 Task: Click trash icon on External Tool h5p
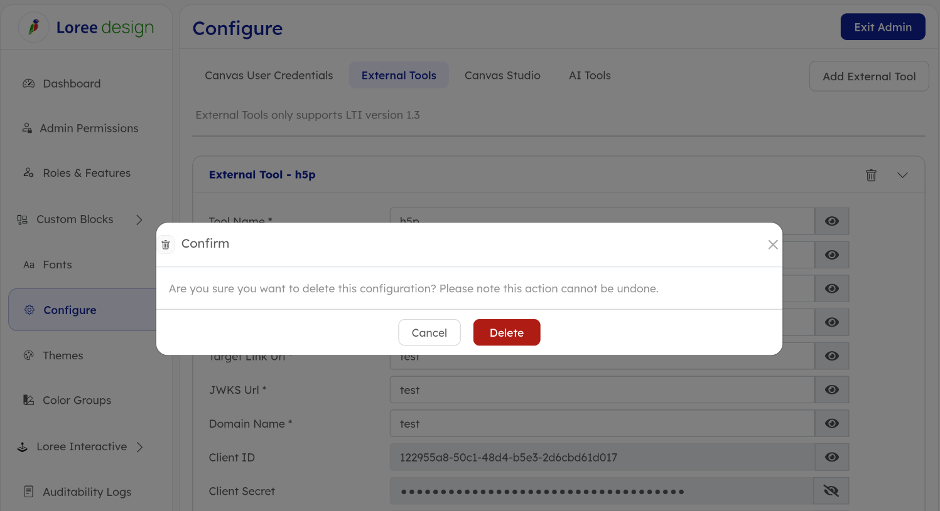pyautogui.click(x=871, y=175)
